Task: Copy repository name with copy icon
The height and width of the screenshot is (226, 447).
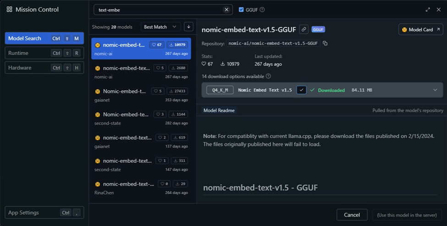Action: [x=325, y=43]
